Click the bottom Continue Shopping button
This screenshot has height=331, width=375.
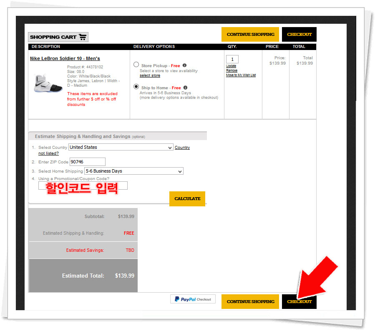coord(250,301)
